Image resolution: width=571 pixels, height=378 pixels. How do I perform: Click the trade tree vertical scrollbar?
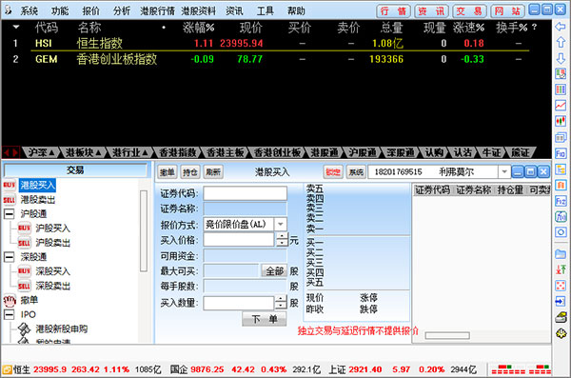click(x=144, y=231)
